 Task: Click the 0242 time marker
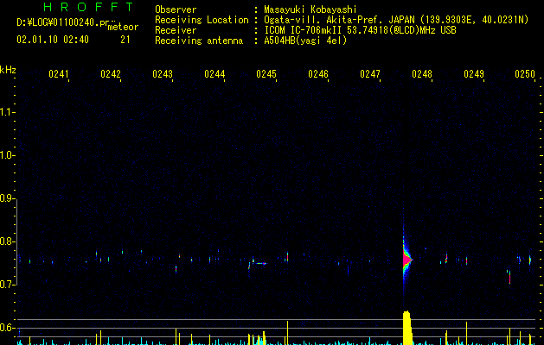(x=111, y=74)
